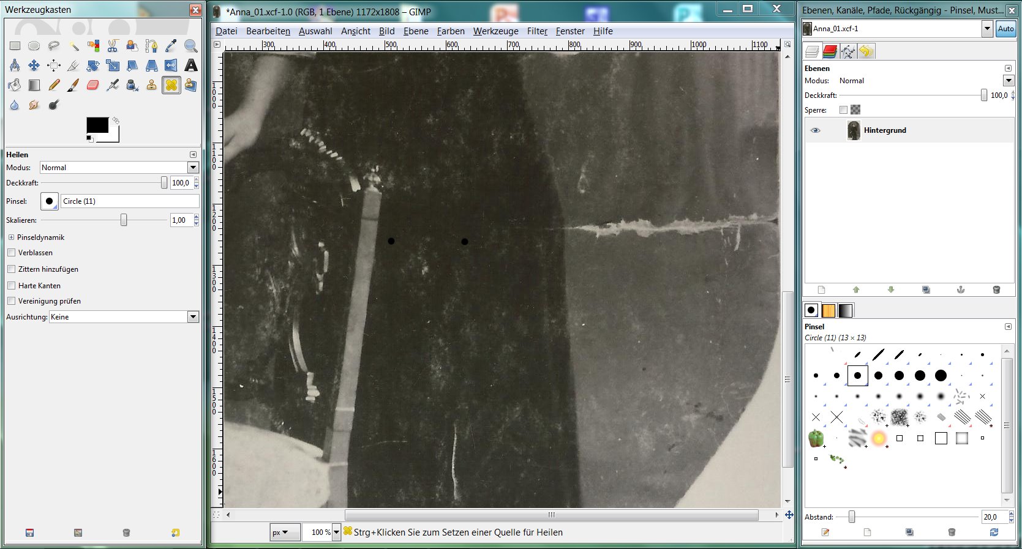The height and width of the screenshot is (549, 1022).
Task: Open the Ausrichtung dropdown
Action: pos(193,317)
